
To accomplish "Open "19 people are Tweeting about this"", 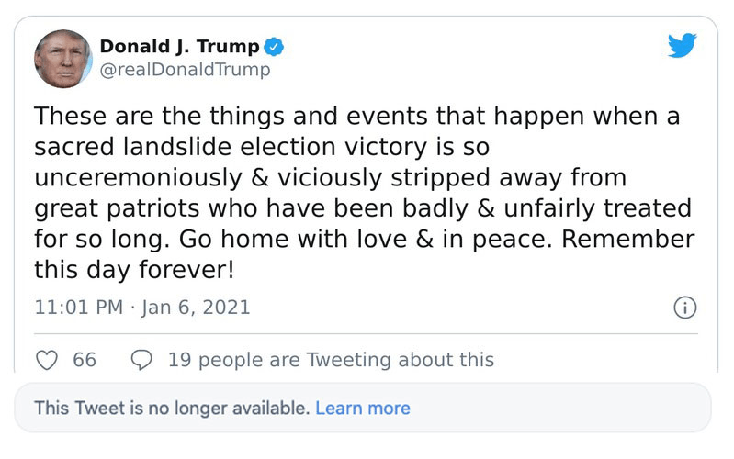I will coord(331,360).
